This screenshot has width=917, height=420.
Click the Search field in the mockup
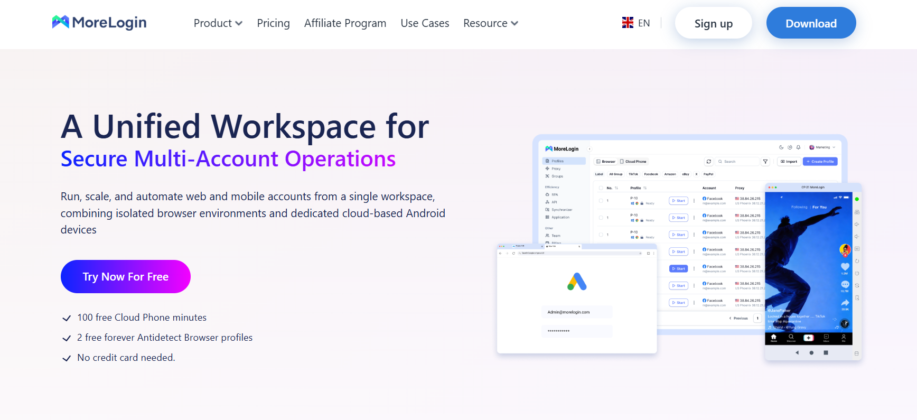737,162
